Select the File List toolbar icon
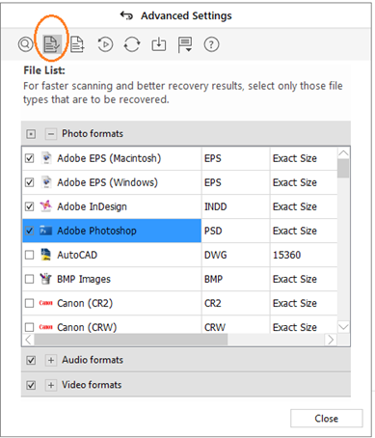Screen dimensions: 375x438 tap(51, 44)
